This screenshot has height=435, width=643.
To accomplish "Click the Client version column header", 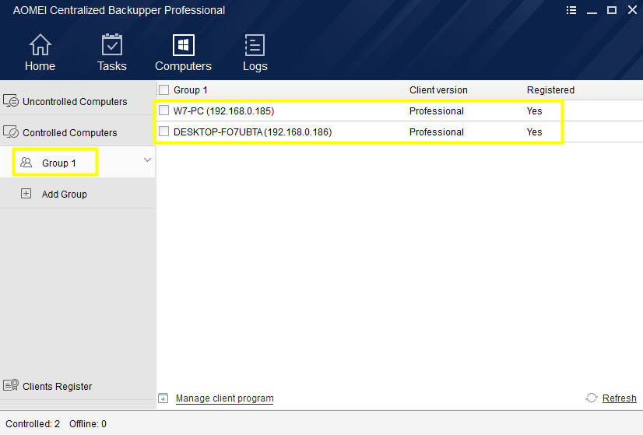I will click(438, 90).
